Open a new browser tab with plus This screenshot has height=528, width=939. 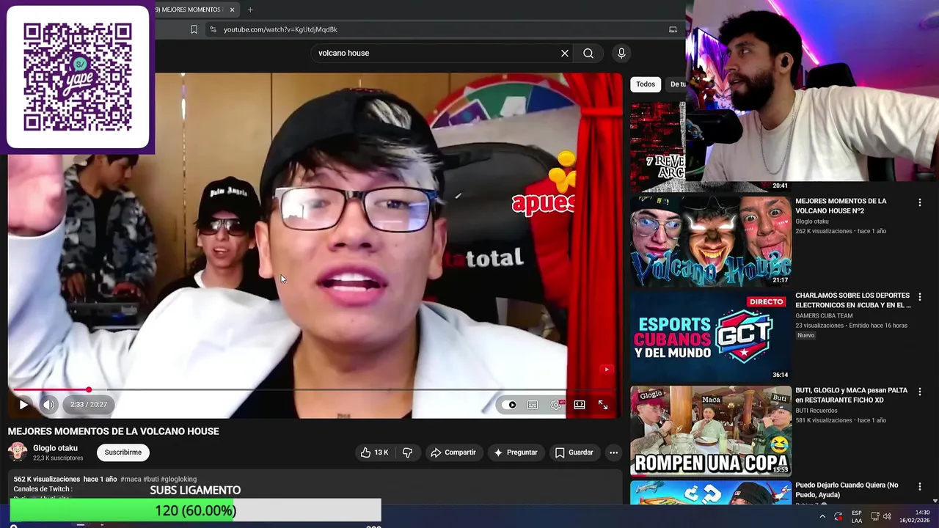[250, 10]
